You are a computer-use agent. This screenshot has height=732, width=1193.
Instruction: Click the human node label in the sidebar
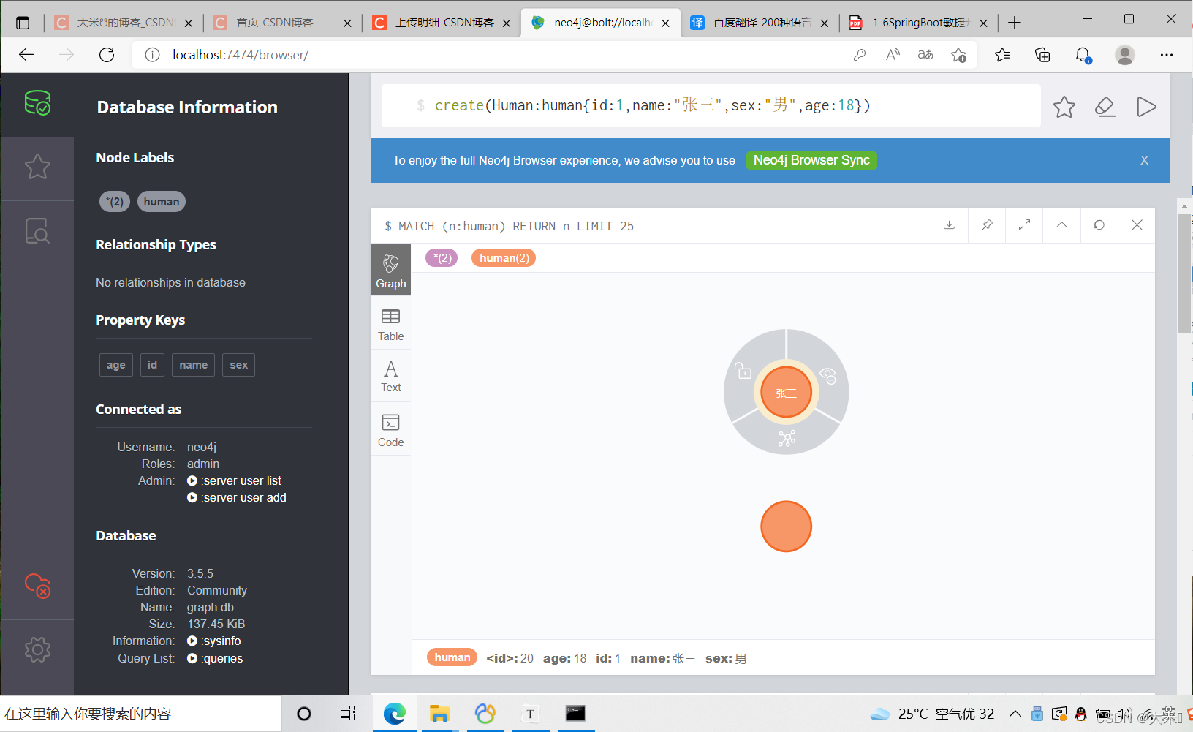tap(162, 202)
